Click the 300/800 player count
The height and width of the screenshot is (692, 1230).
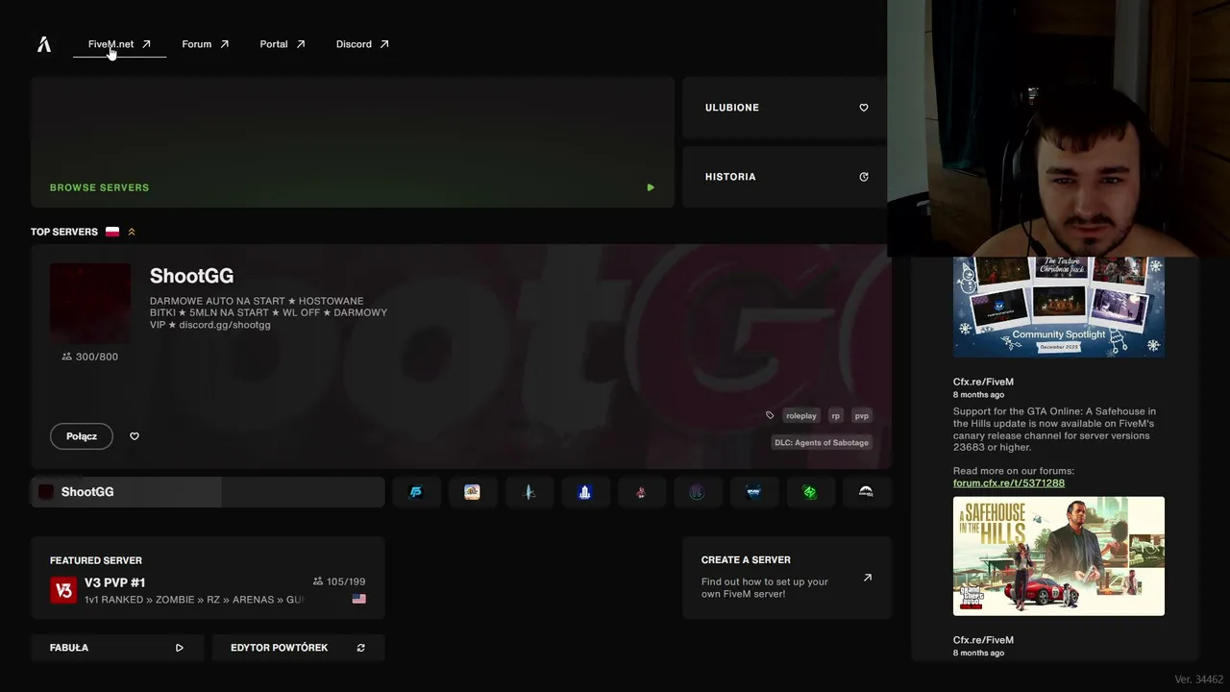(x=89, y=357)
